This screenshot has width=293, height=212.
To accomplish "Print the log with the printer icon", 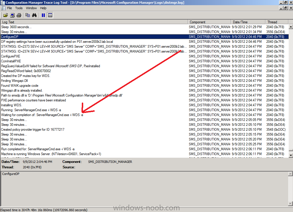I will tap(19, 15).
